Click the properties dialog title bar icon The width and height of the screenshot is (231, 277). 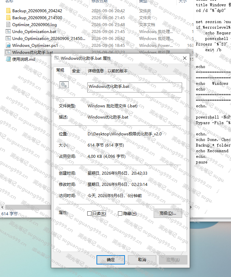click(x=57, y=58)
